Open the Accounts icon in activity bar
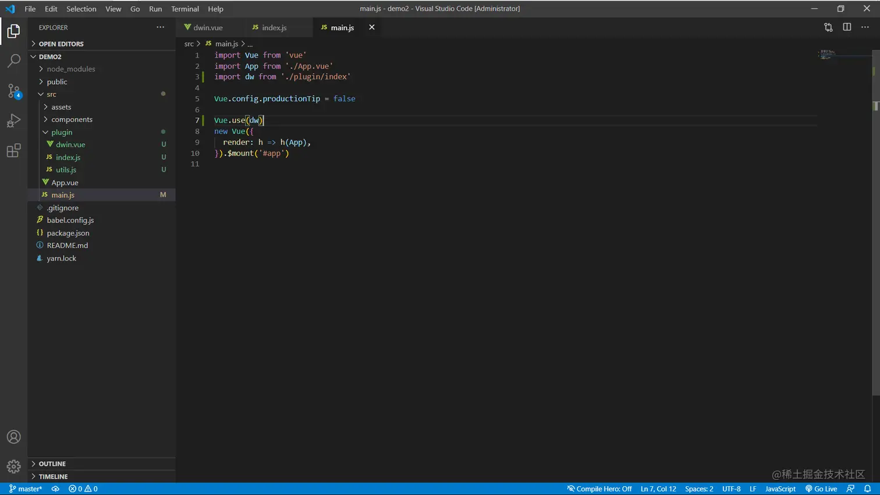The width and height of the screenshot is (880, 495). pos(13,437)
